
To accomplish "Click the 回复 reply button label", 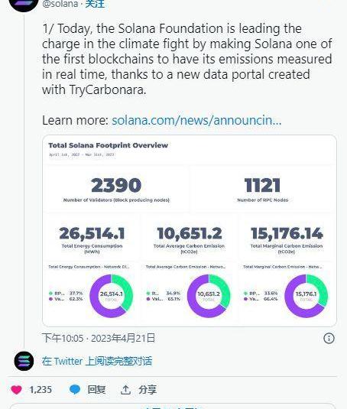I will point(96,390).
